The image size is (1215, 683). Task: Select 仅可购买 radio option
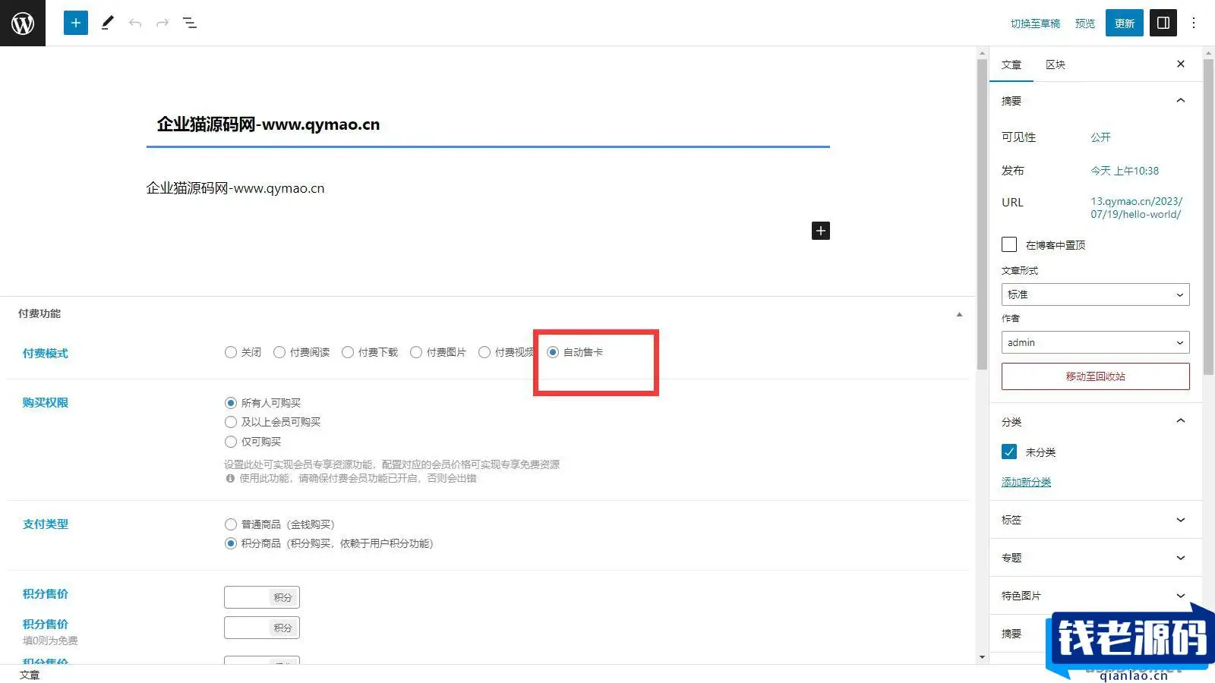click(231, 442)
